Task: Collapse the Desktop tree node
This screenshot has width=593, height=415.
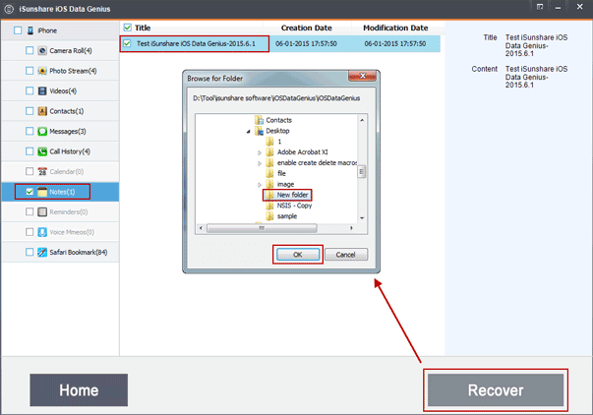Action: 249,131
